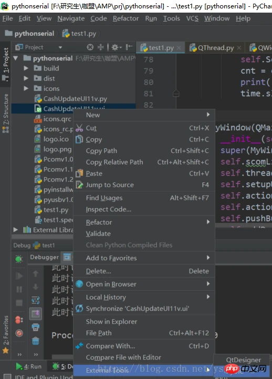Choose Find Usages entry
272x379 pixels.
coord(144,198)
